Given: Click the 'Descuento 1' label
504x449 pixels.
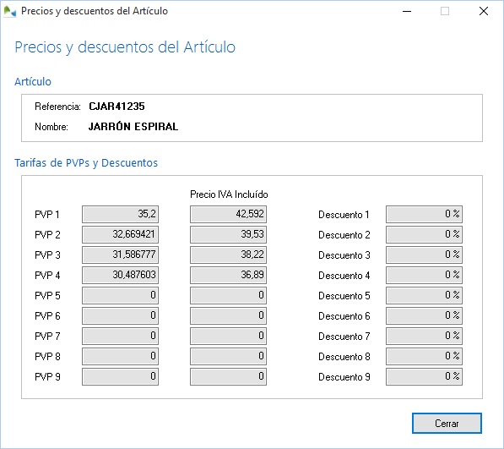Looking at the screenshot, I should (344, 215).
